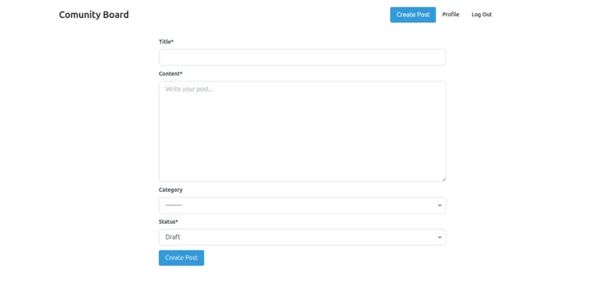The height and width of the screenshot is (293, 594).
Task: Click the Status dropdown chevron arrow
Action: click(x=439, y=237)
